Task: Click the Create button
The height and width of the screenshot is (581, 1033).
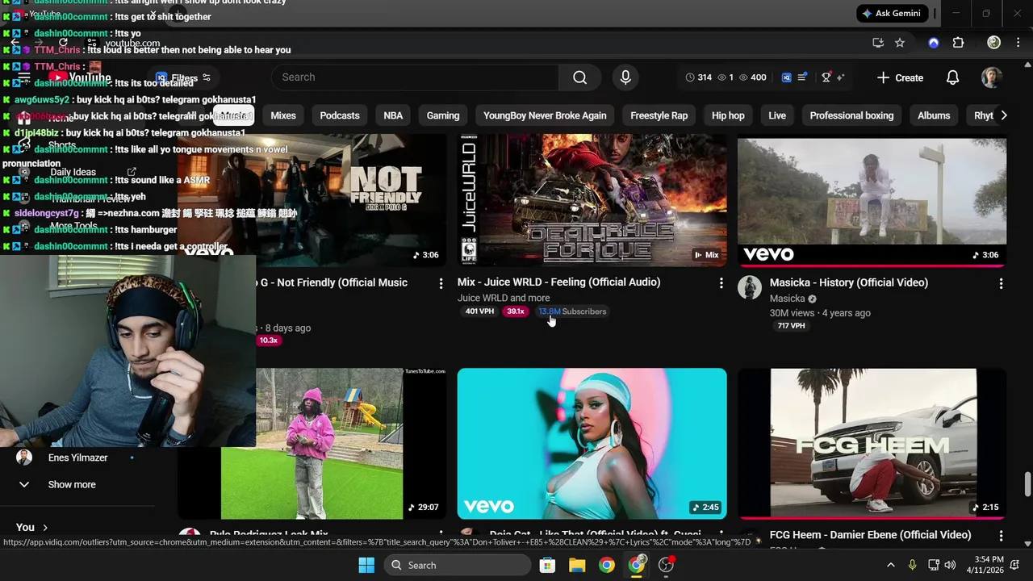Action: pos(900,77)
